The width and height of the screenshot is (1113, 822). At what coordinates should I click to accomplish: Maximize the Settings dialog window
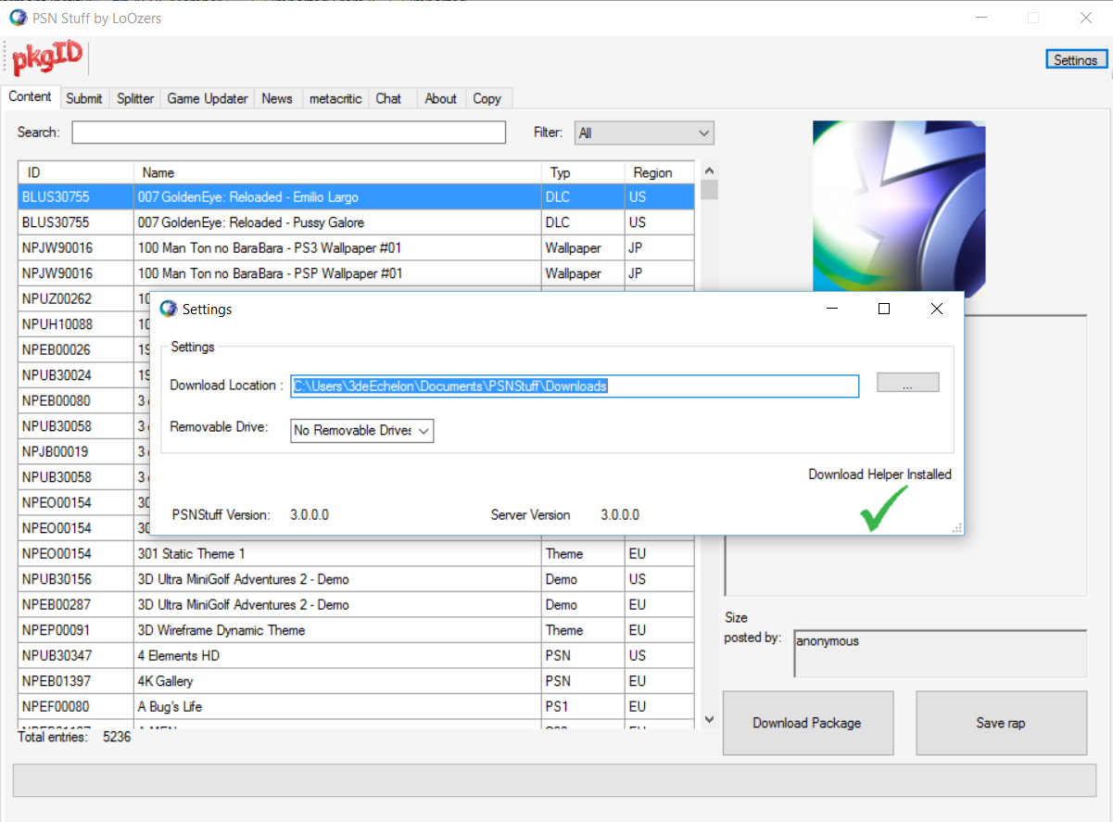tap(884, 310)
